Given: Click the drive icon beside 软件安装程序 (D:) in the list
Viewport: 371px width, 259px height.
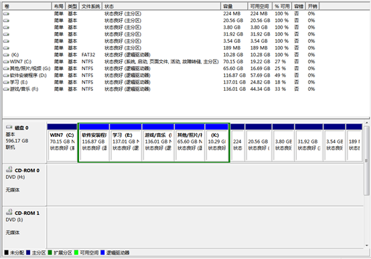Looking at the screenshot, I should 6,75.
